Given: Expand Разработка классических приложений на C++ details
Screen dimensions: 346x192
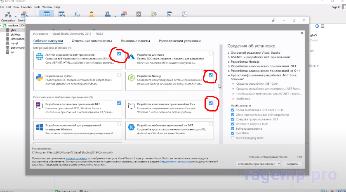Looking at the screenshot, I should (229, 71).
